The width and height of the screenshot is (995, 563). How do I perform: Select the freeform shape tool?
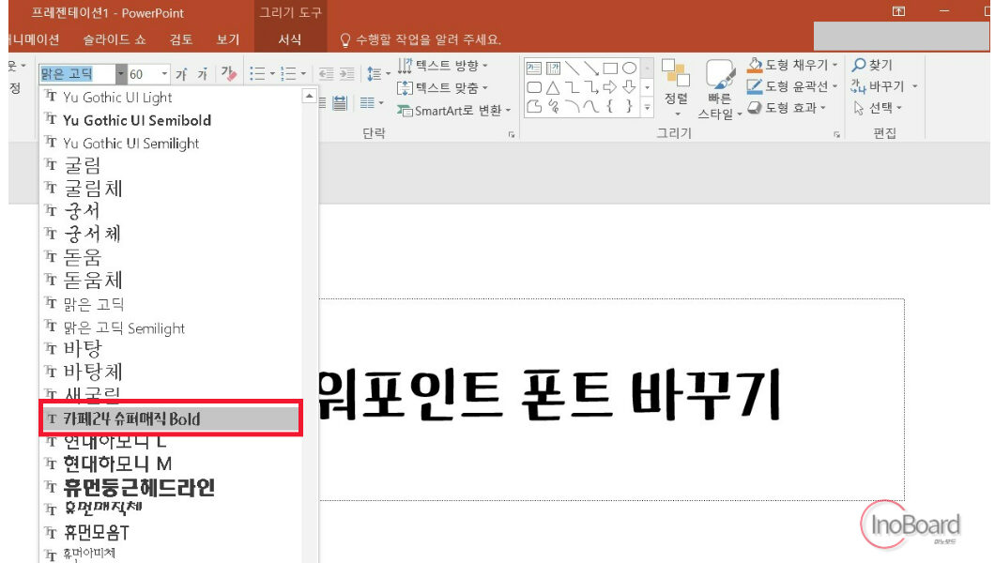(x=534, y=106)
